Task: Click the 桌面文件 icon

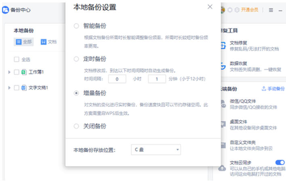Action: click(x=223, y=124)
